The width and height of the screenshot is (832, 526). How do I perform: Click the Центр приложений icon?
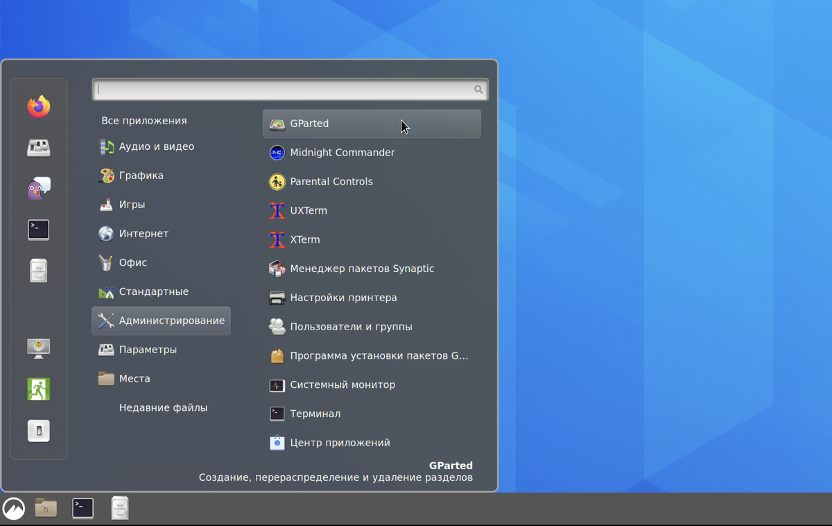(x=277, y=443)
